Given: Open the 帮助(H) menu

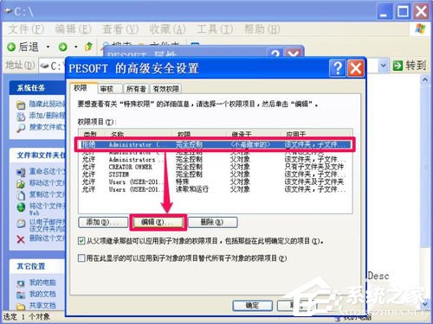Looking at the screenshot, I should point(262,29).
